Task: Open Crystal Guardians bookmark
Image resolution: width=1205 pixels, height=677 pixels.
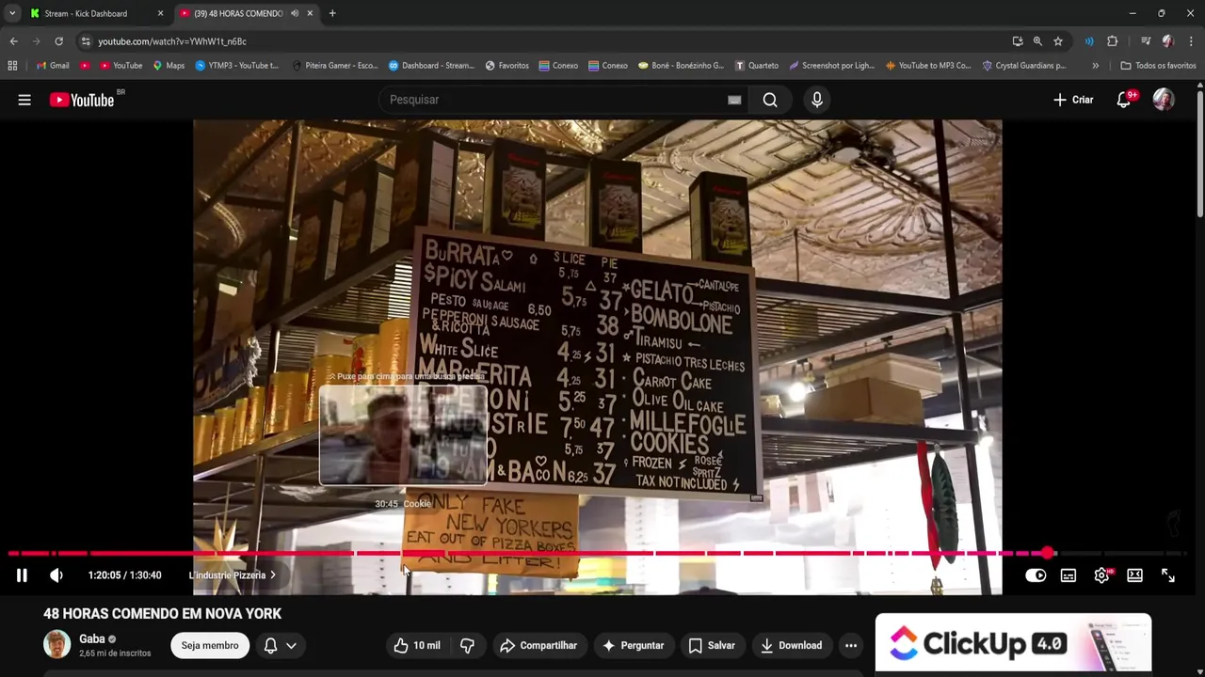Action: pos(1024,66)
